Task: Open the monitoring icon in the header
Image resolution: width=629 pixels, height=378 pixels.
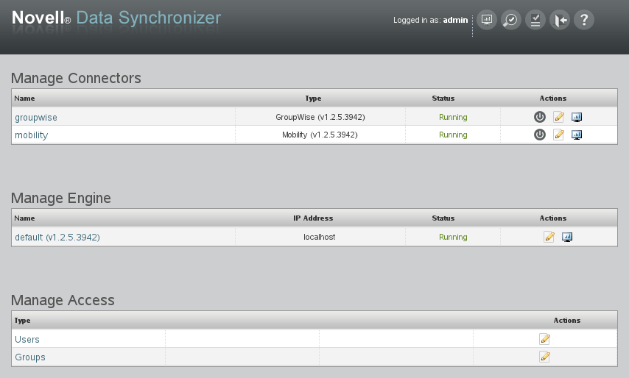Action: point(486,20)
